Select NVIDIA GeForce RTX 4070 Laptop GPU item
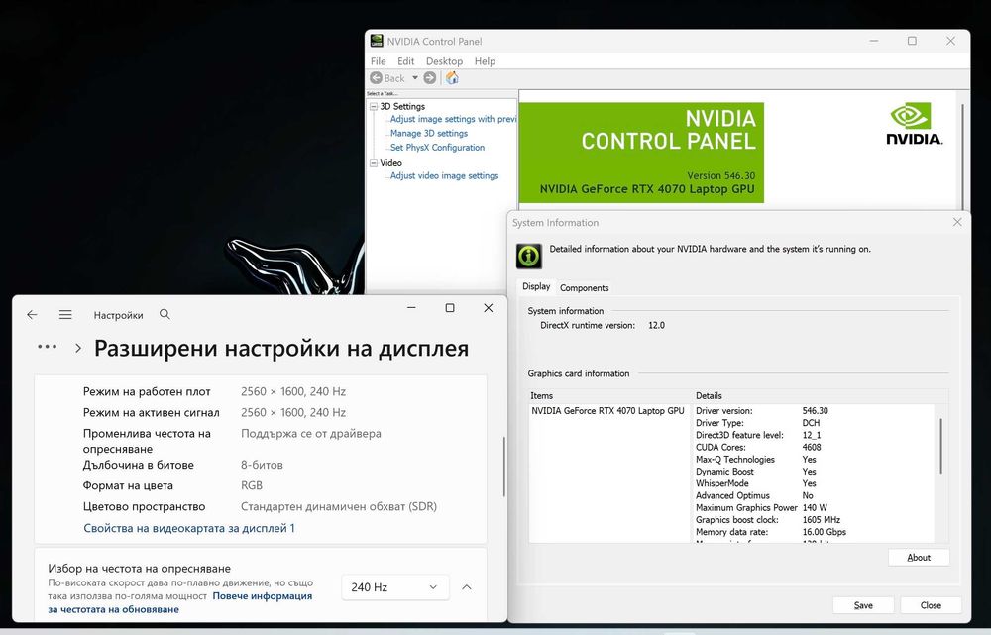 608,411
